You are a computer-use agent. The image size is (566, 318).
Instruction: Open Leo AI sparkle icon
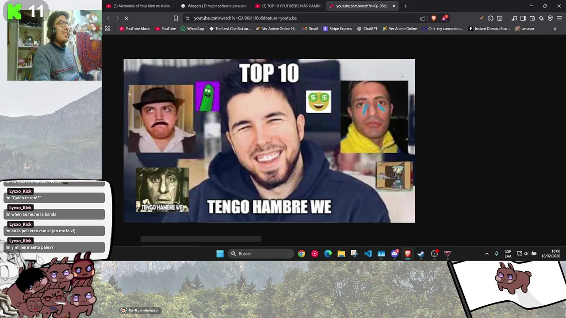coord(541,18)
